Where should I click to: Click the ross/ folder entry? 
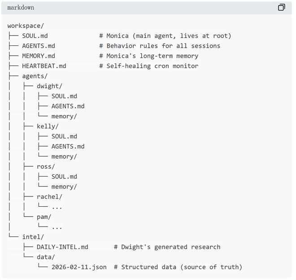[46, 166]
